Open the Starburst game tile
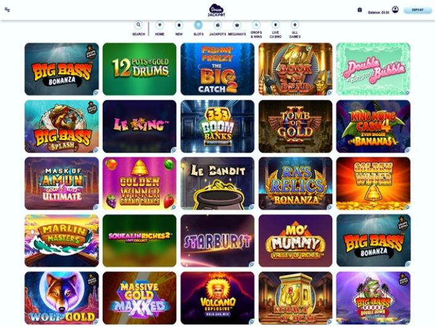 pos(217,241)
